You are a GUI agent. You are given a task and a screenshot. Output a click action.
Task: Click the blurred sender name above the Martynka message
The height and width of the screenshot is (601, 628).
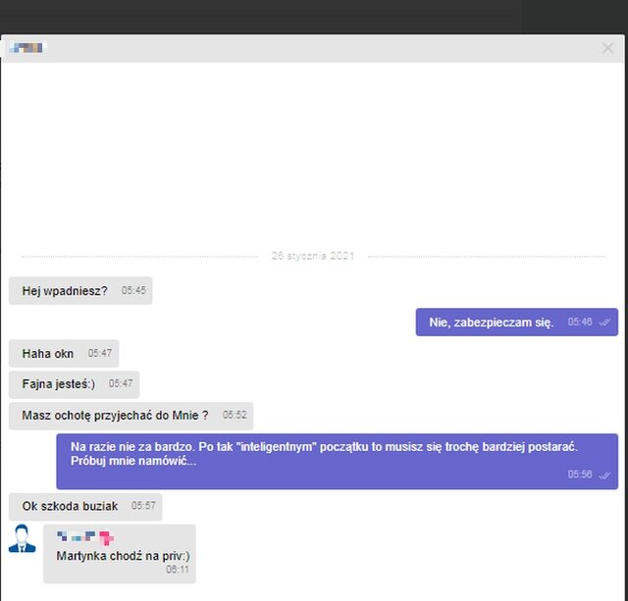pyautogui.click(x=85, y=536)
